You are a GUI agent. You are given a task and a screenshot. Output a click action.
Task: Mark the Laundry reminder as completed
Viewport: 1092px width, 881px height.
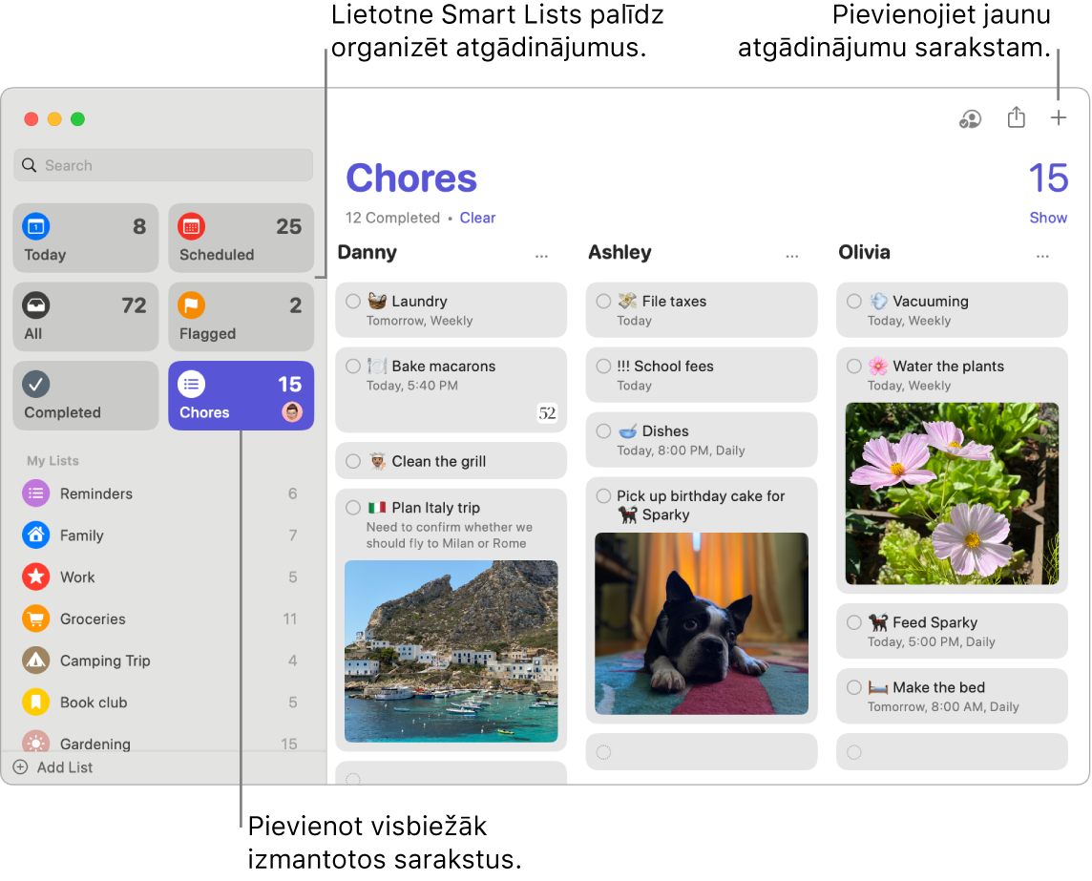point(352,300)
